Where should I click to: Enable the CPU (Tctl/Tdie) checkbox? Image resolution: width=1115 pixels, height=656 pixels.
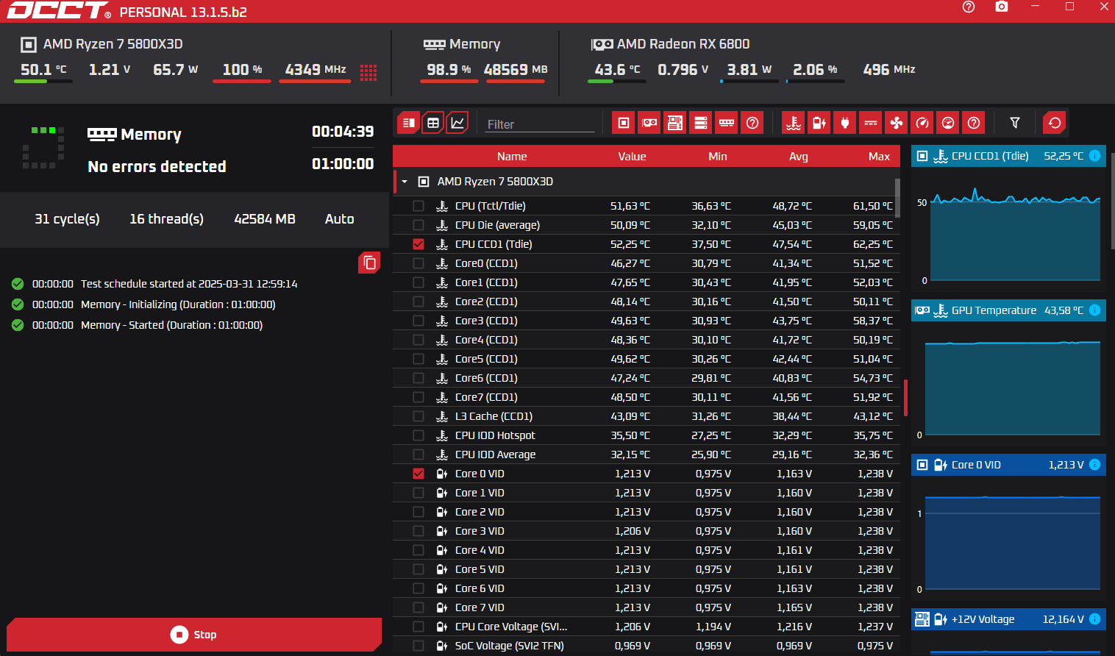point(418,206)
